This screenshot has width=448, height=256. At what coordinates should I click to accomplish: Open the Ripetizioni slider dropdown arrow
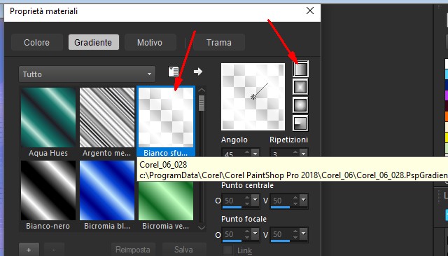303,153
